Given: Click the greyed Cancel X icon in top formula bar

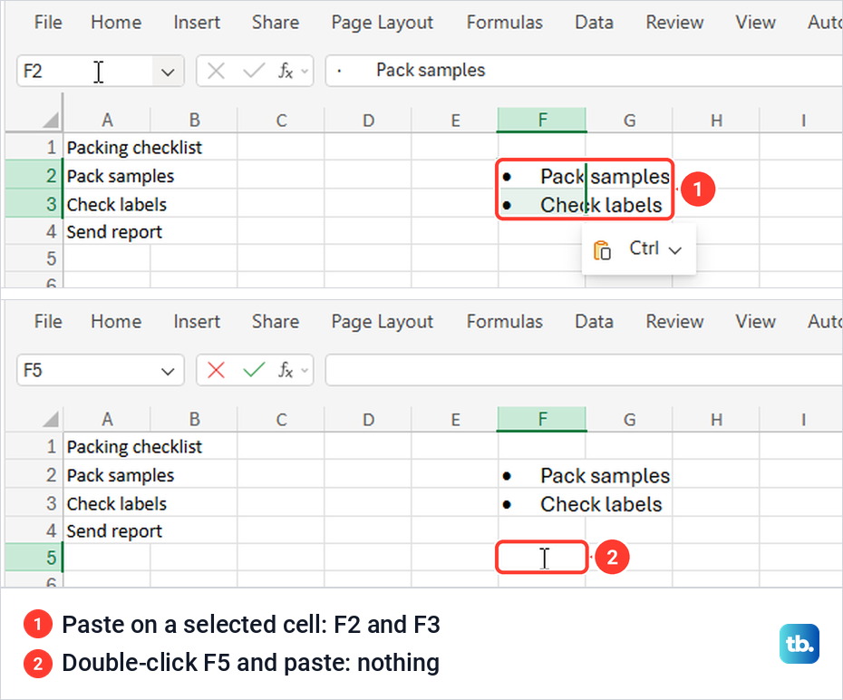Looking at the screenshot, I should tap(216, 71).
